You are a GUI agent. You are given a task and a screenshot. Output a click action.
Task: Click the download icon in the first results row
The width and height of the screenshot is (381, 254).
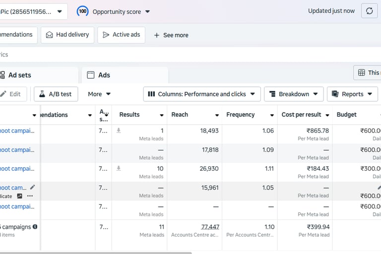(119, 130)
